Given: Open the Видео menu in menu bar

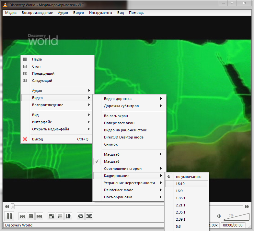Looking at the screenshot, I should 78,13.
